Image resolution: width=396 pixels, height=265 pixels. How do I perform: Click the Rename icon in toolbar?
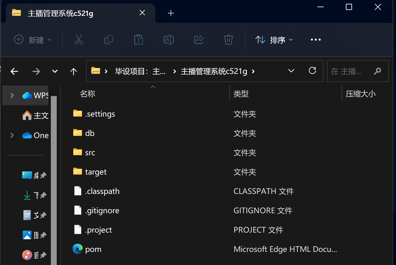pyautogui.click(x=168, y=40)
